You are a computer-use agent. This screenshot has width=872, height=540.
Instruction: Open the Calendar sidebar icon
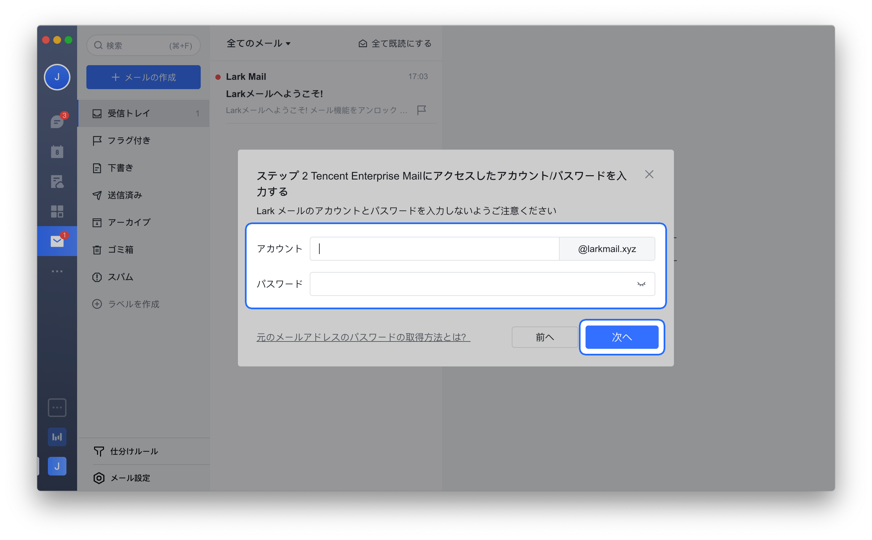(x=57, y=152)
